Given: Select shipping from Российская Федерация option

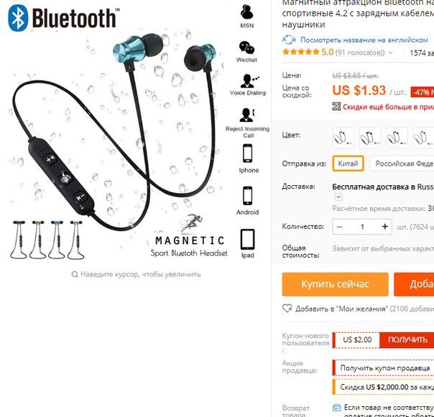Looking at the screenshot, I should pyautogui.click(x=402, y=164).
